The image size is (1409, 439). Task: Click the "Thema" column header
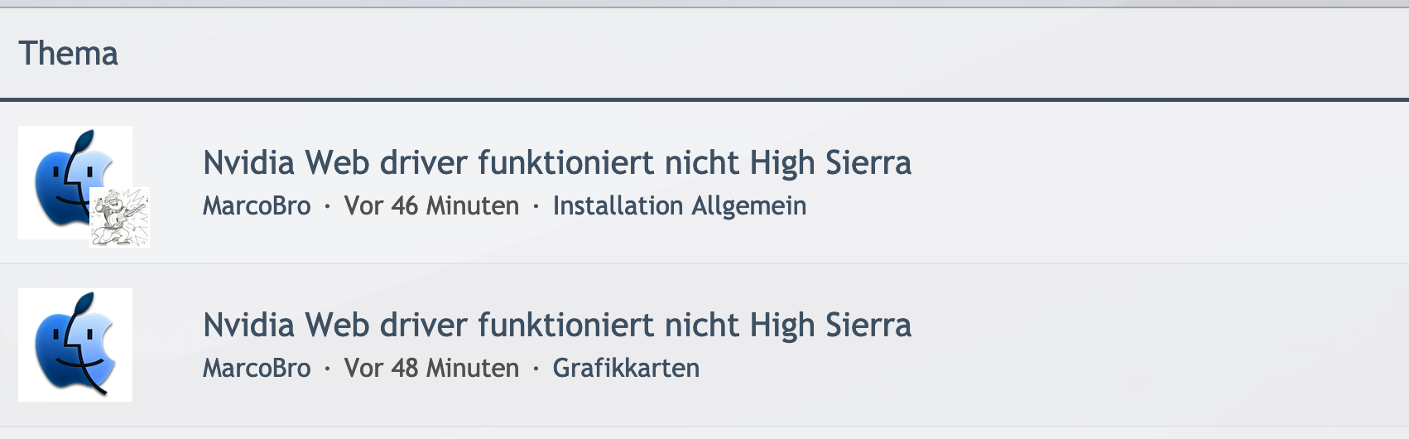[68, 54]
